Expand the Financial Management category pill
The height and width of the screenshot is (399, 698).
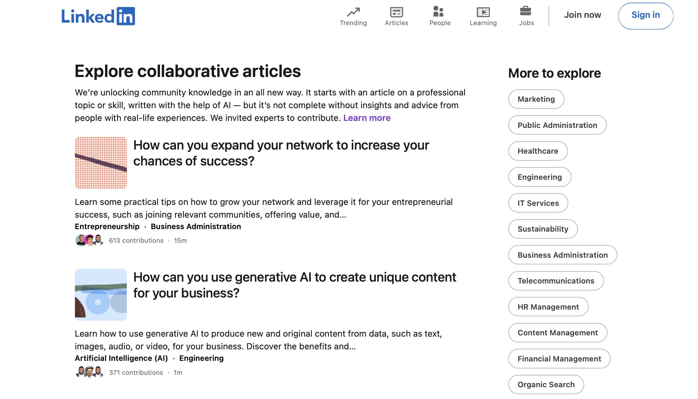point(559,358)
